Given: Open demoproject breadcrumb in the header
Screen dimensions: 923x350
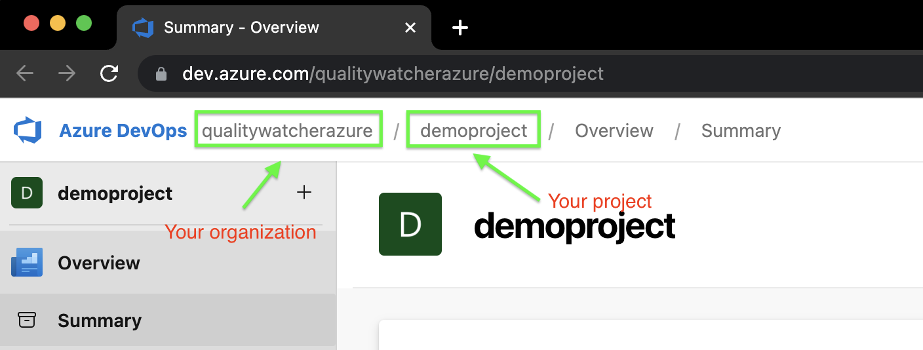Looking at the screenshot, I should point(473,130).
